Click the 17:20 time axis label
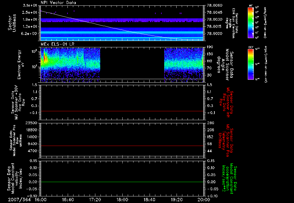The height and width of the screenshot is (203, 294). [x=95, y=199]
